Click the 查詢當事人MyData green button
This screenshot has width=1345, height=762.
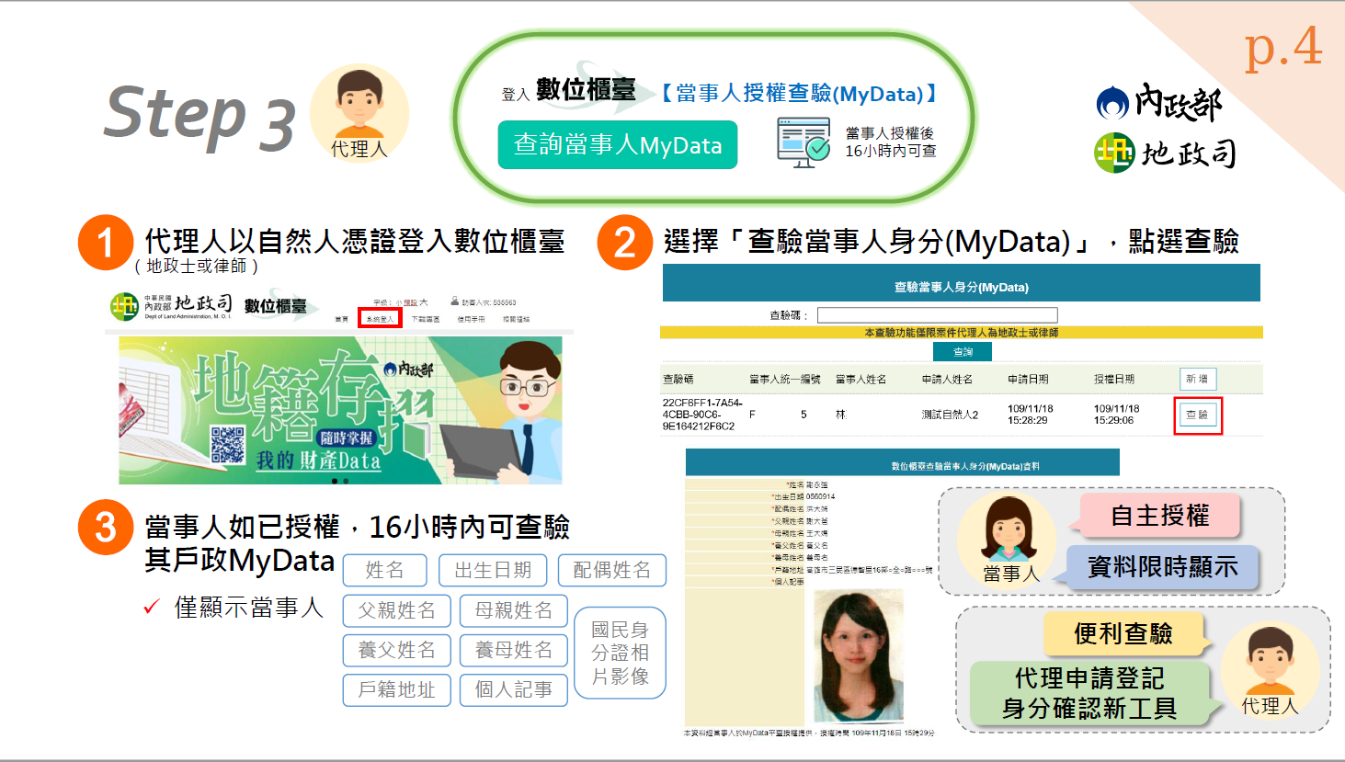[x=618, y=145]
